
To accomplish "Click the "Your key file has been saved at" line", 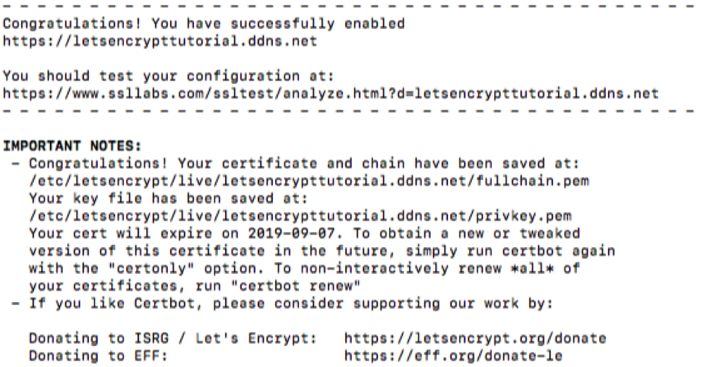I will [169, 199].
